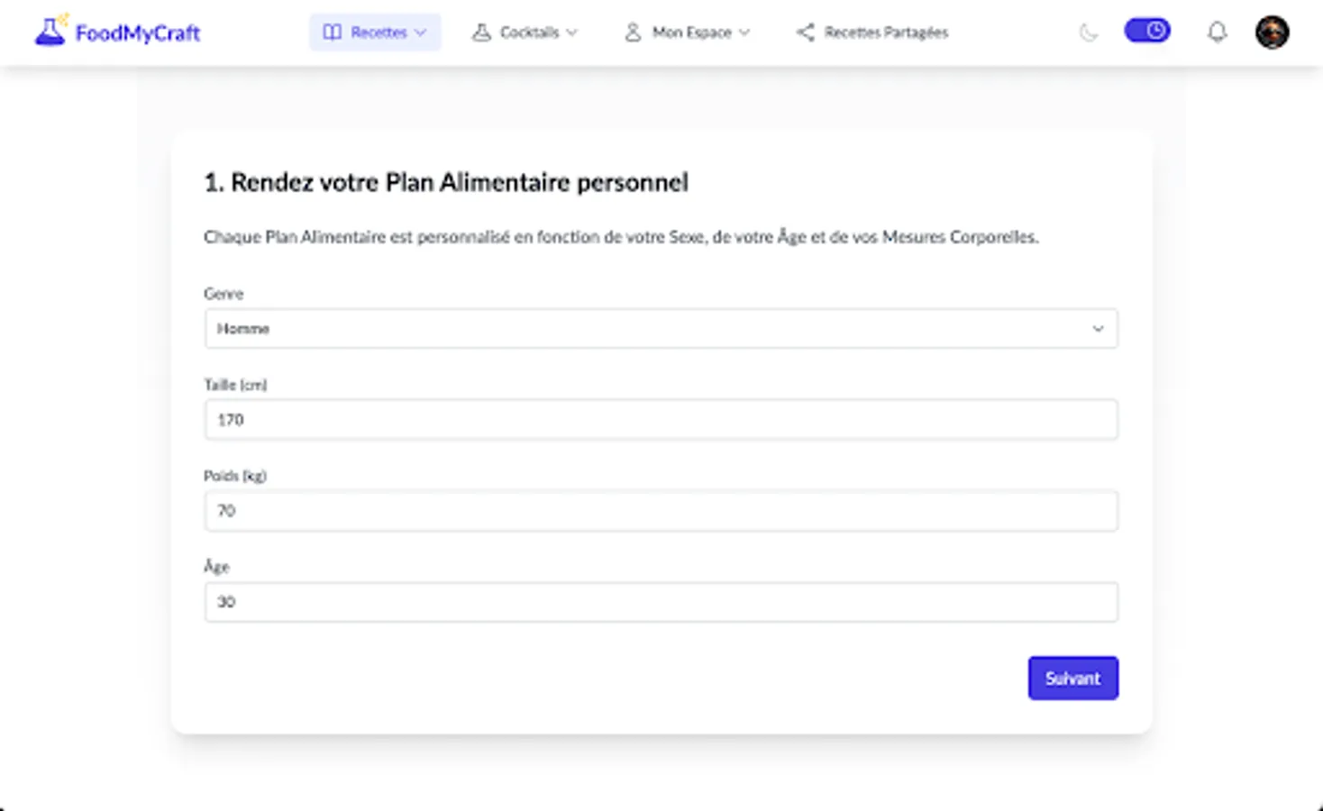The height and width of the screenshot is (811, 1323).
Task: Click the FoodMyCraft flask logo icon
Action: (x=50, y=32)
